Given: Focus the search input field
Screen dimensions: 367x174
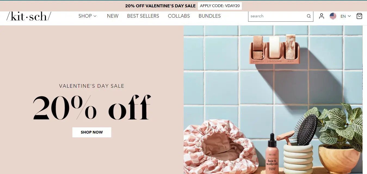Looking at the screenshot, I should 277,16.
